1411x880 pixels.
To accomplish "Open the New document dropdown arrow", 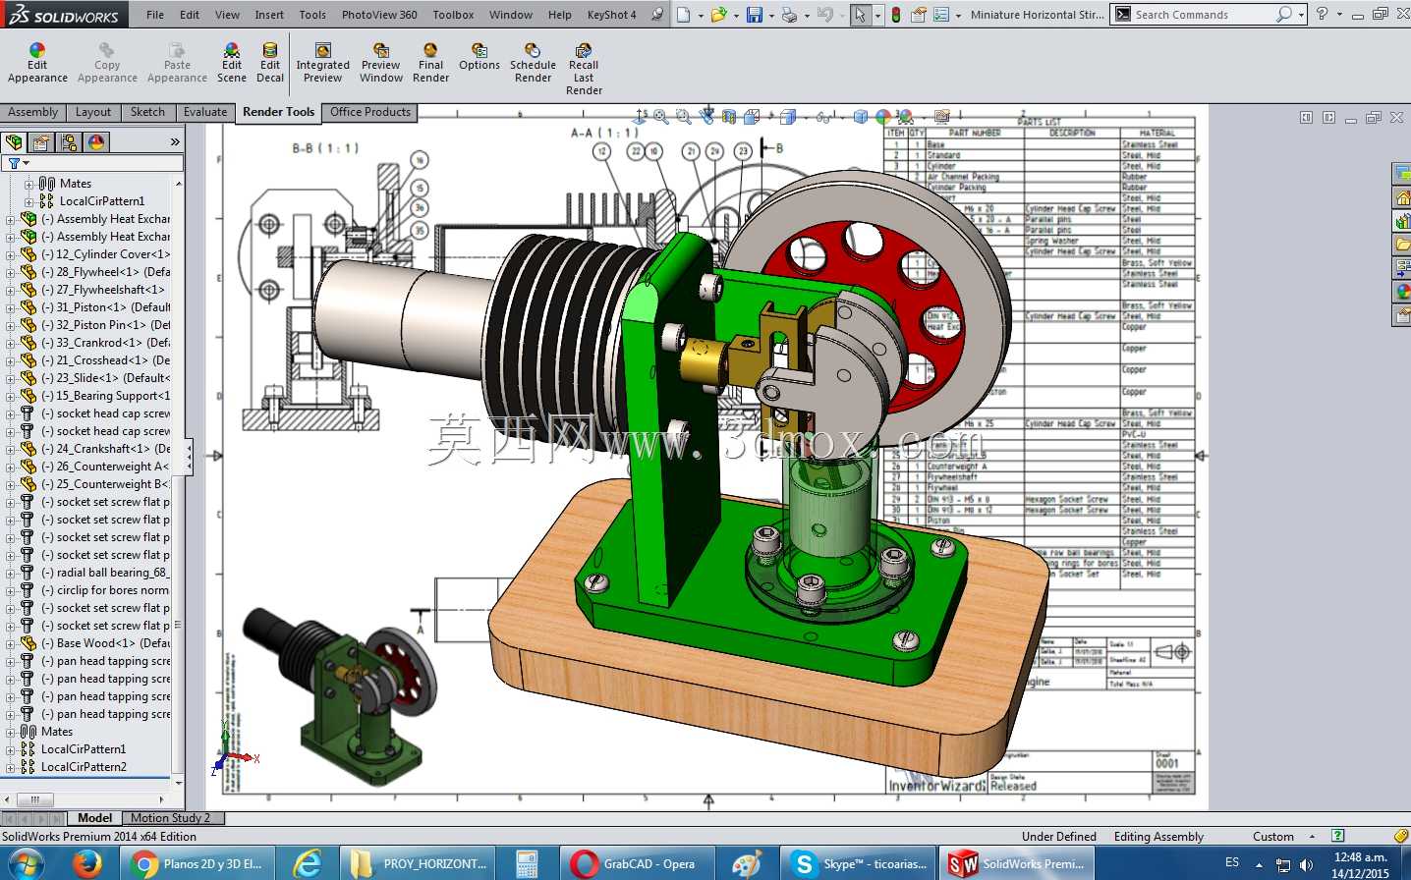I will pyautogui.click(x=700, y=16).
